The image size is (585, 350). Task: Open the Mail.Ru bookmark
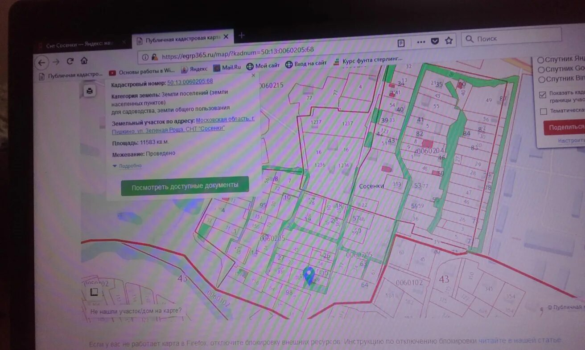click(227, 67)
